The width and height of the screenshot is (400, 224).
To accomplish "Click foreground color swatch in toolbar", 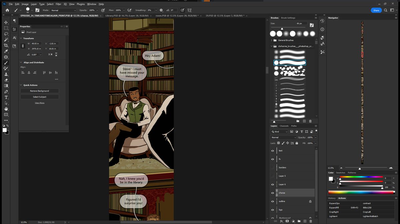I will [5, 130].
